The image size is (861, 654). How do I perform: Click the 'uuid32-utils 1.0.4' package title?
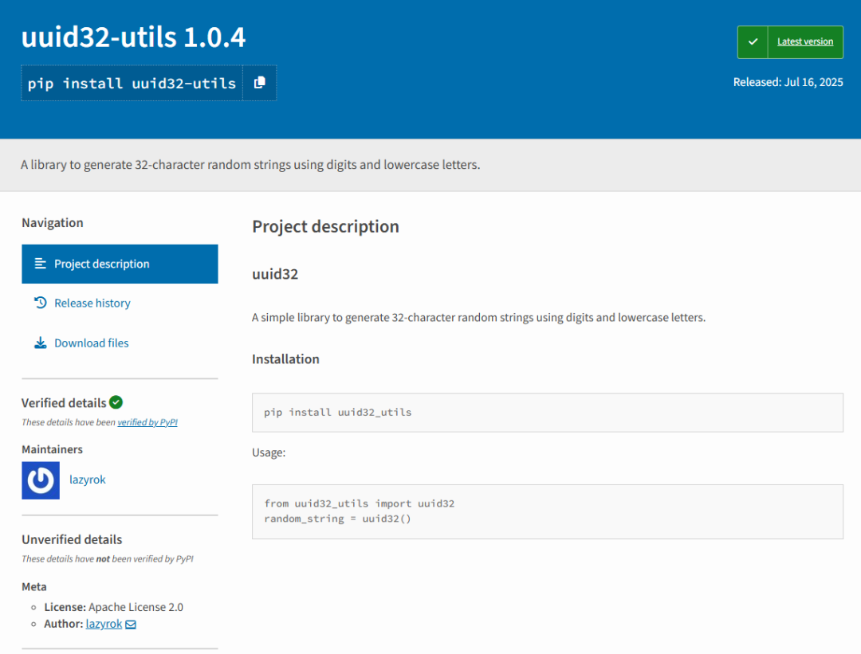pos(133,37)
